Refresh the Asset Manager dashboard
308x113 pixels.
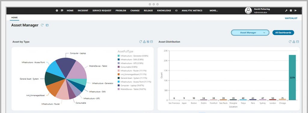(42, 25)
